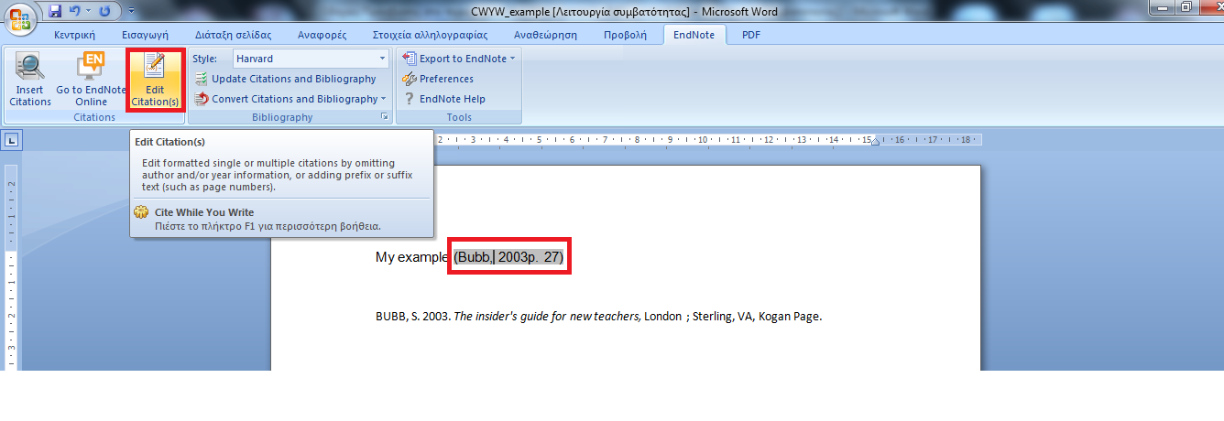Open EndNote Help
Image resolution: width=1224 pixels, height=421 pixels.
tap(444, 99)
